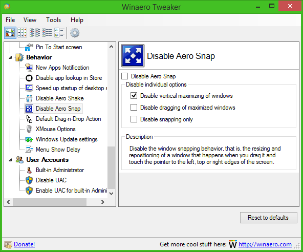
Task: Switch to small icons grid view button
Action: tap(22, 33)
